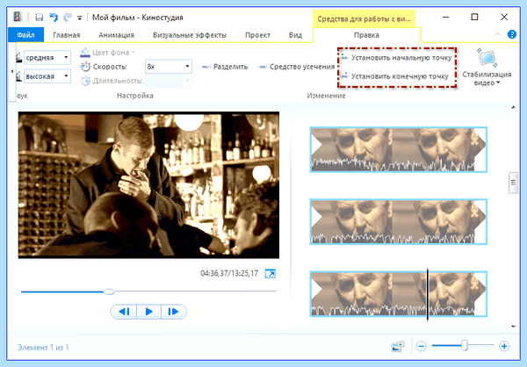The width and height of the screenshot is (527, 367).
Task: Save project with the floppy disk icon
Action: (39, 18)
